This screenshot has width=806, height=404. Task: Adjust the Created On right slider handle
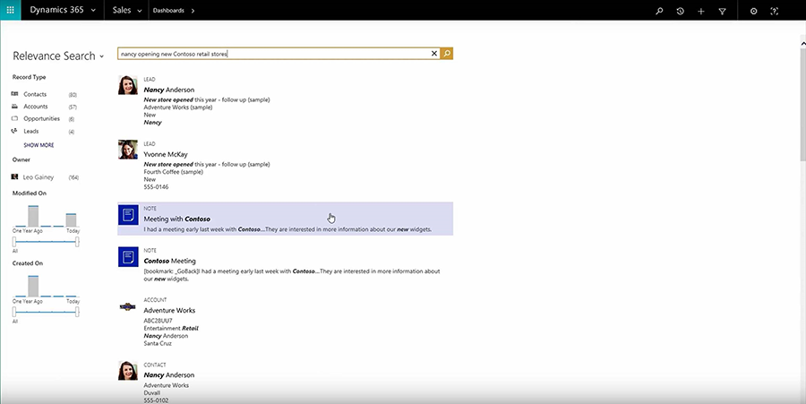pyautogui.click(x=77, y=312)
